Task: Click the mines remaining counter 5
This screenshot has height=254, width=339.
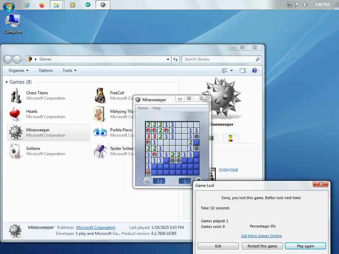Action: pos(185,181)
